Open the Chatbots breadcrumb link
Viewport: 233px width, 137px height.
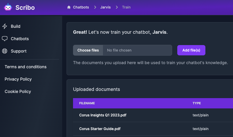pos(81,7)
